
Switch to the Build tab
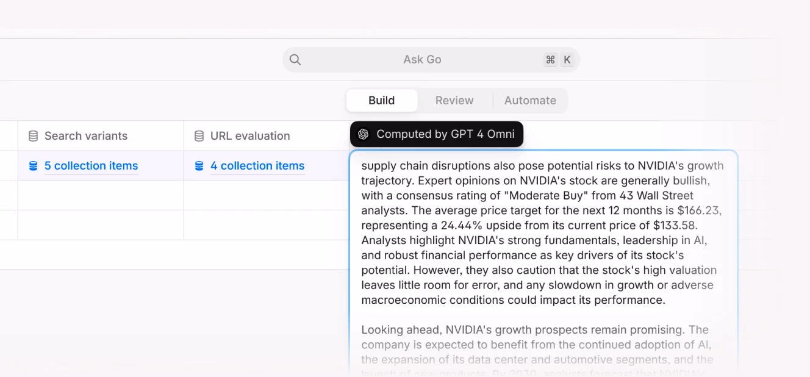(382, 101)
